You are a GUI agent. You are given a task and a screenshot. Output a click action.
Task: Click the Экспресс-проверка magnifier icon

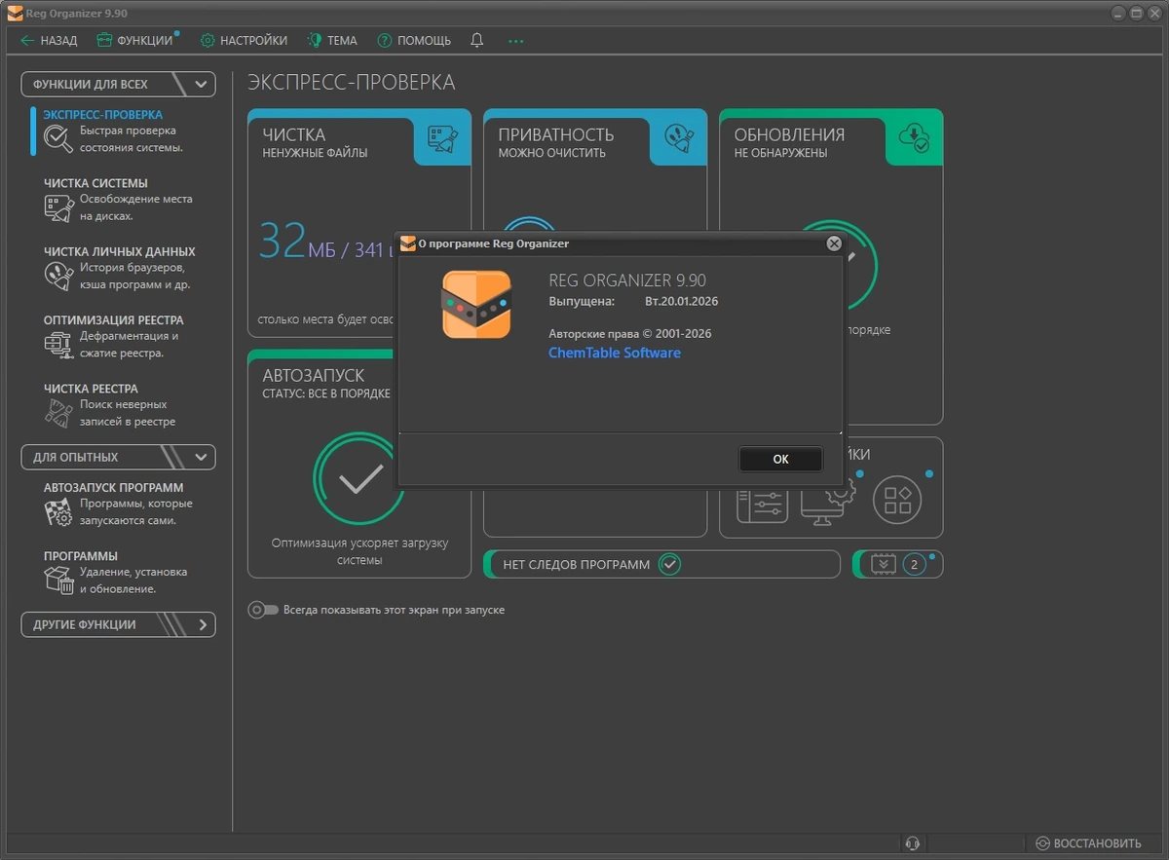point(58,139)
